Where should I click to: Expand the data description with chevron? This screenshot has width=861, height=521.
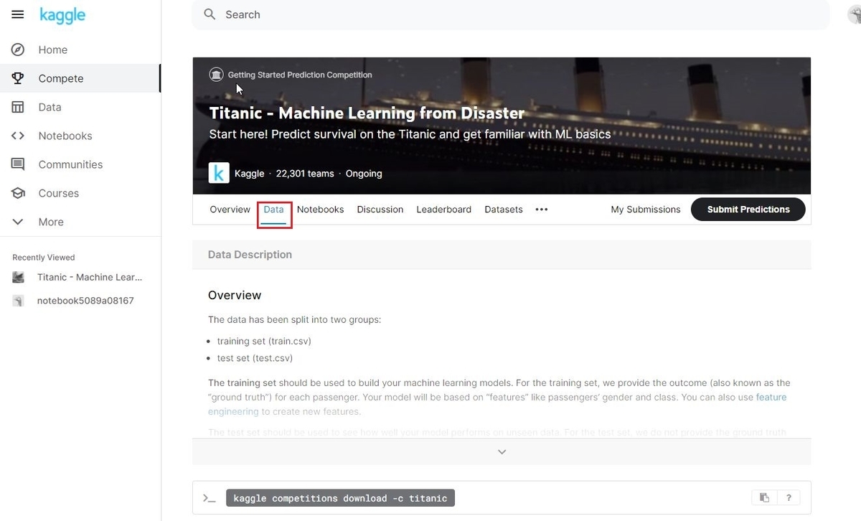(x=502, y=452)
